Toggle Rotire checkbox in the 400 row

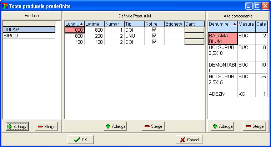(x=154, y=42)
